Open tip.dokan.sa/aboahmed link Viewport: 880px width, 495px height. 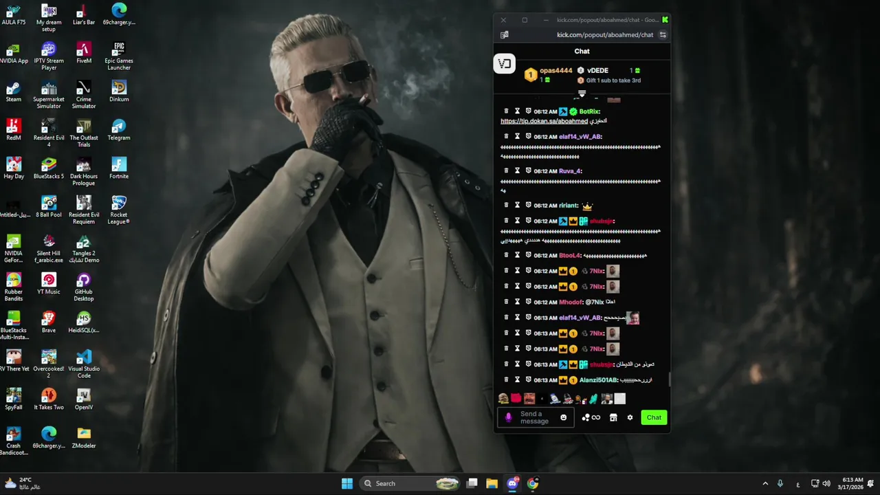pos(544,121)
